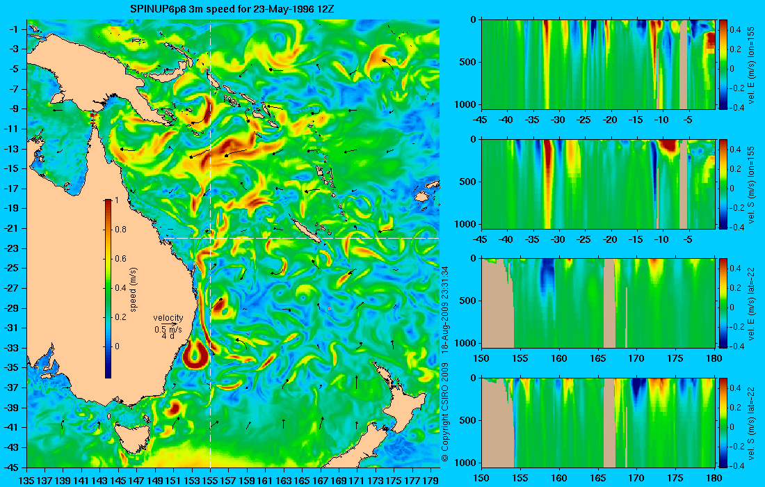The width and height of the screenshot is (765, 487).
Task: Select the 'vel. E (m/s) lon=155' label
Action: pyautogui.click(x=752, y=65)
